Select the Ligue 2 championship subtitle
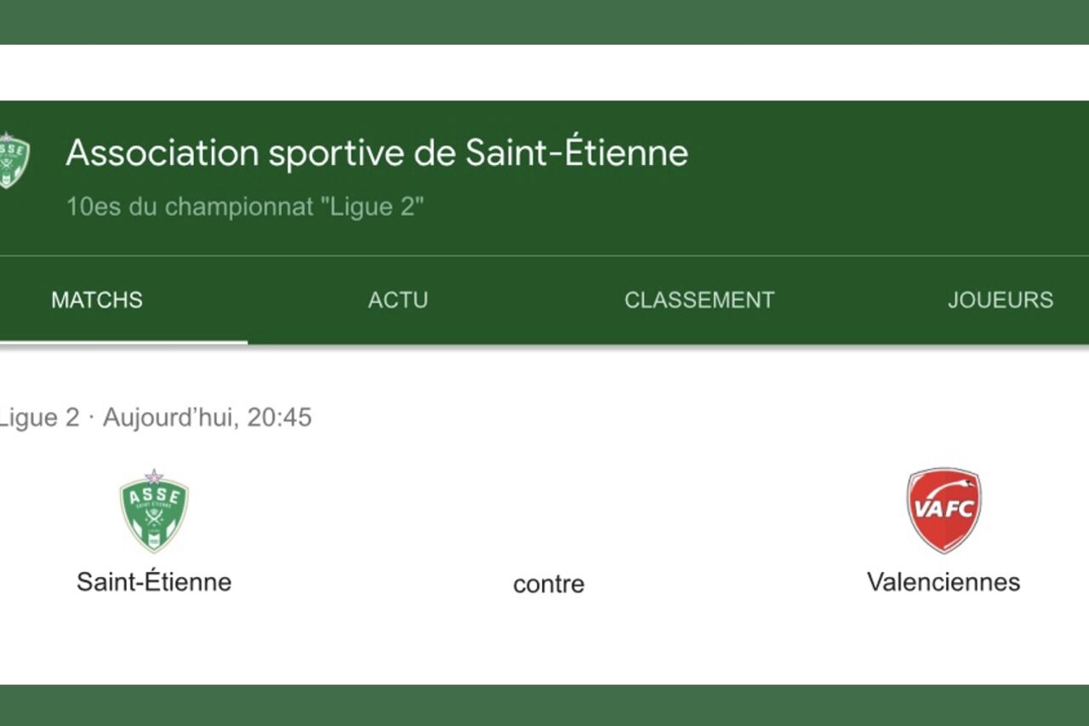This screenshot has width=1089, height=726. click(247, 206)
